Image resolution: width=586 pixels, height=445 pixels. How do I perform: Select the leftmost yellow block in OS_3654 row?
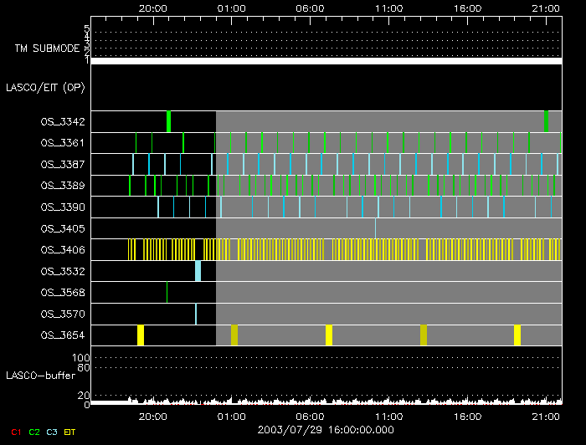click(141, 335)
